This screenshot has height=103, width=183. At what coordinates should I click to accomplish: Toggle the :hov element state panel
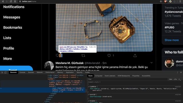coord(170,79)
